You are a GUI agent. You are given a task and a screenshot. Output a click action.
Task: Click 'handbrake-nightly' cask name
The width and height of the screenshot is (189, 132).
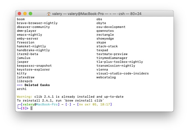point(33,50)
